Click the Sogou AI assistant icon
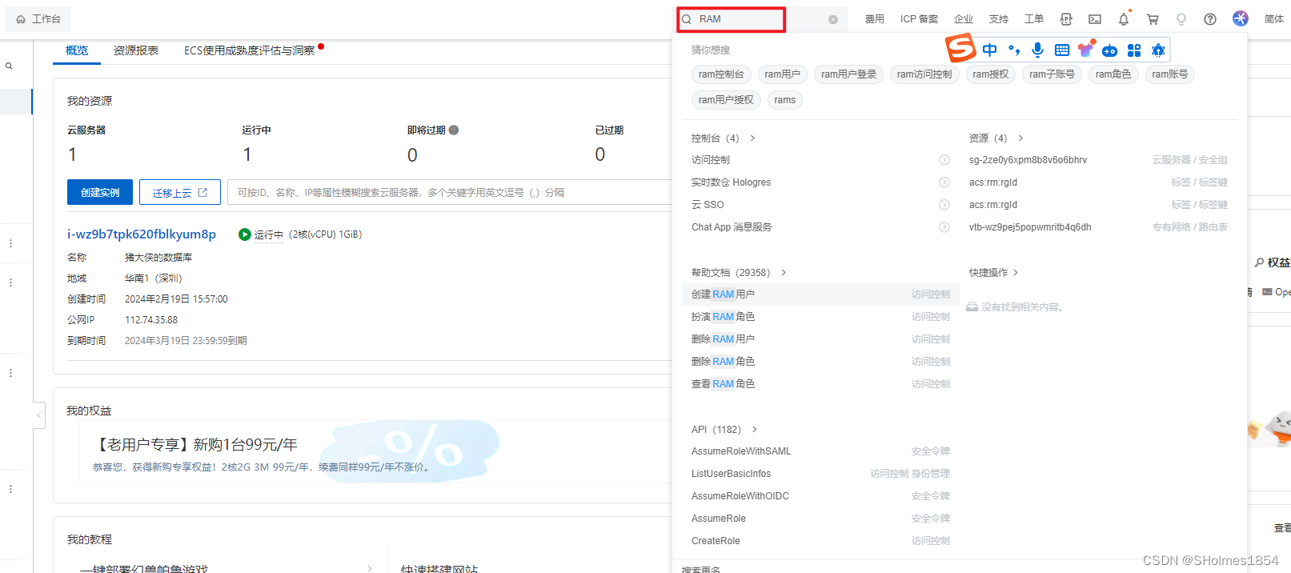 point(1158,50)
